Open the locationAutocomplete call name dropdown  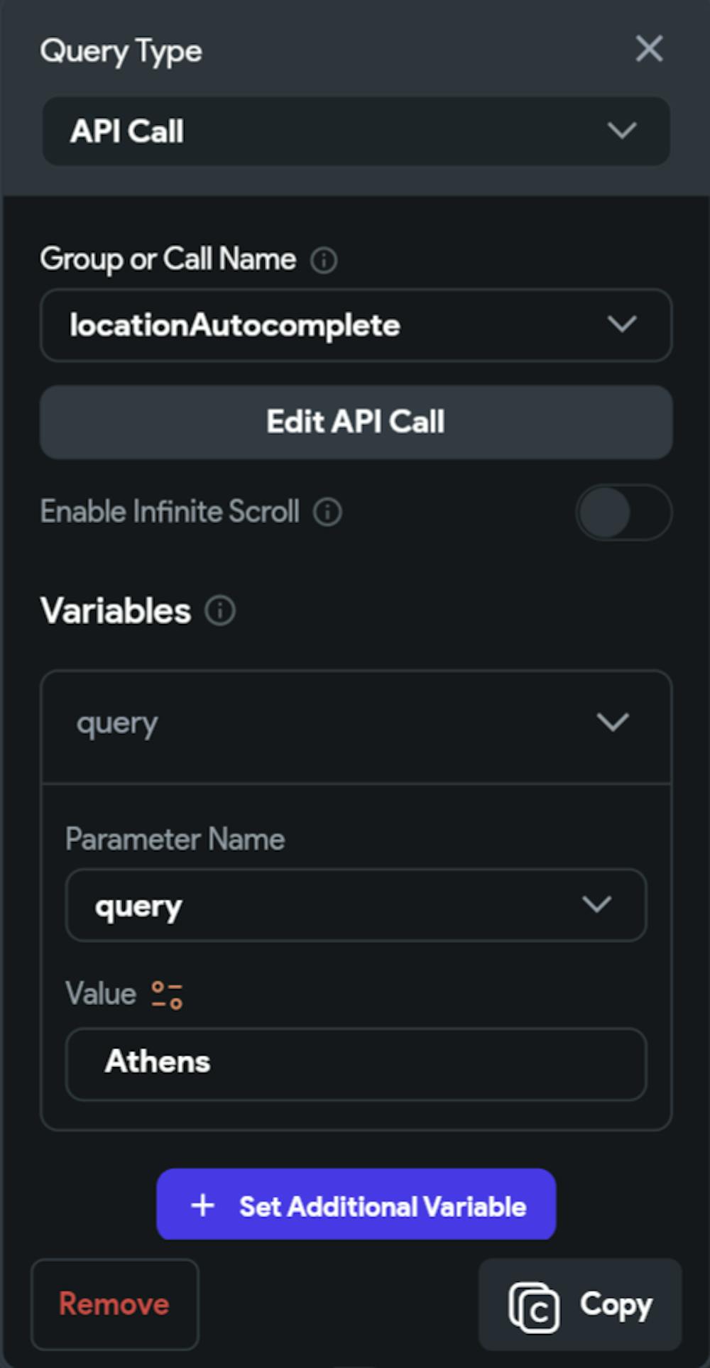356,325
